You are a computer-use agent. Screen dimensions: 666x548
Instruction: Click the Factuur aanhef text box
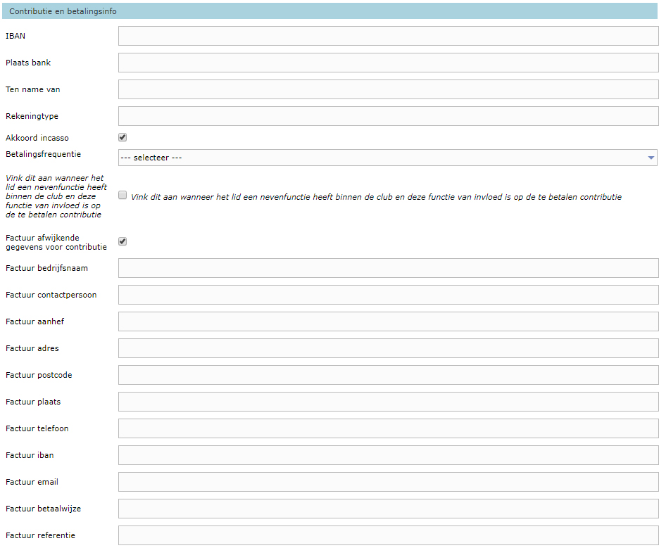388,321
